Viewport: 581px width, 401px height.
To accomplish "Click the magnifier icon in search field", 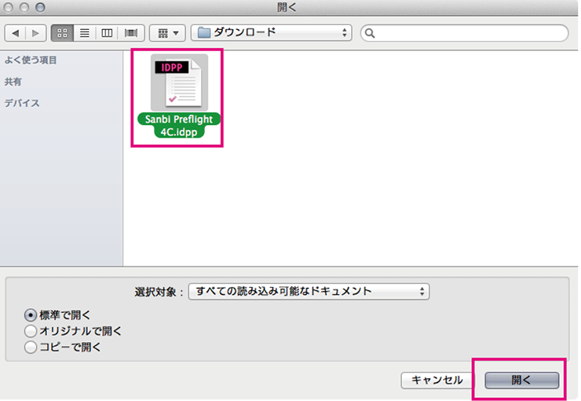I will tap(371, 34).
